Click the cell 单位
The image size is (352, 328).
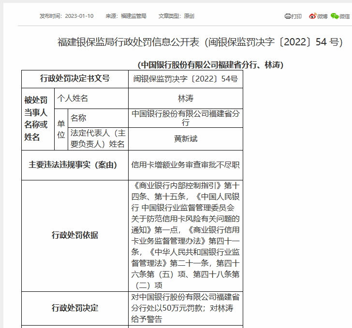pyautogui.click(x=61, y=129)
